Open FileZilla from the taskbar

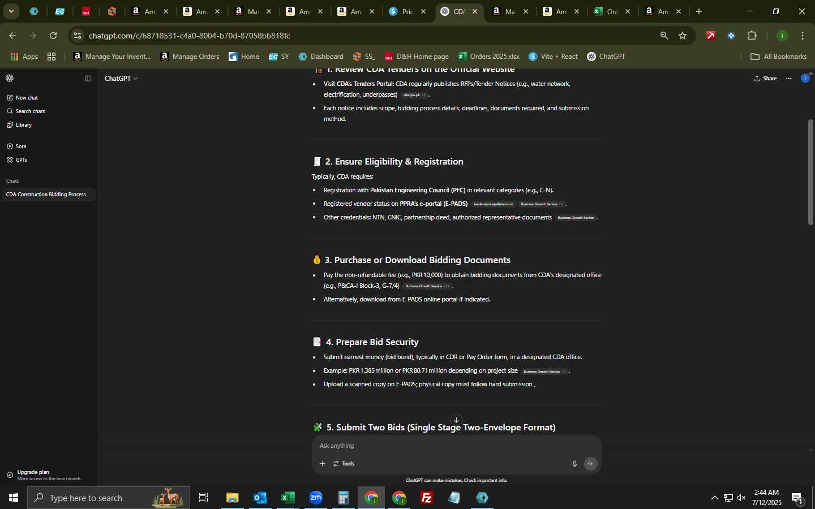click(427, 498)
